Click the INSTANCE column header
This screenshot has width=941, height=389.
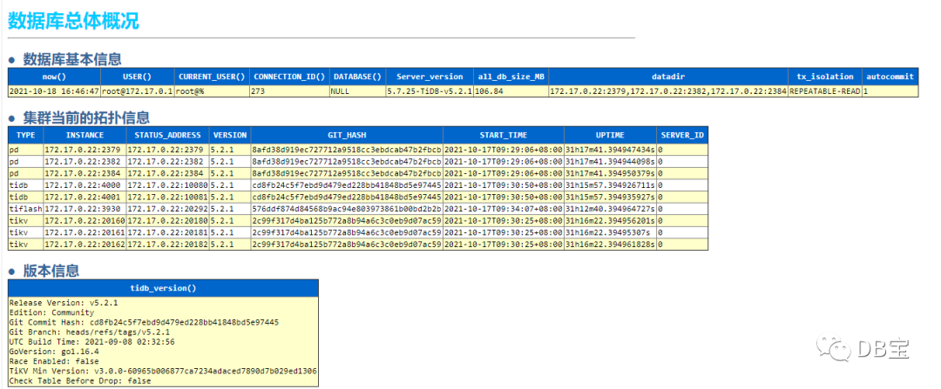point(85,135)
